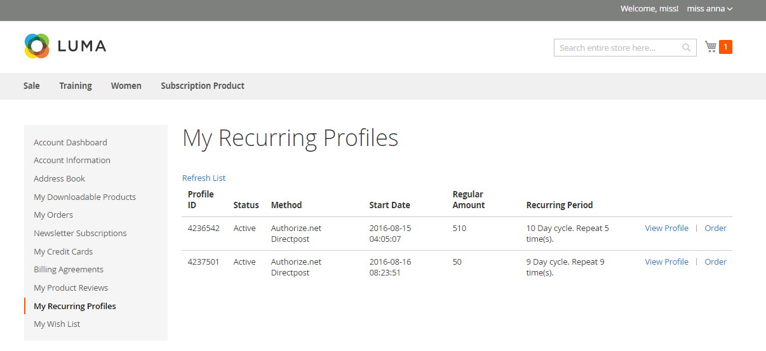Open the Training menu
Viewport: 766px width, 351px height.
76,86
